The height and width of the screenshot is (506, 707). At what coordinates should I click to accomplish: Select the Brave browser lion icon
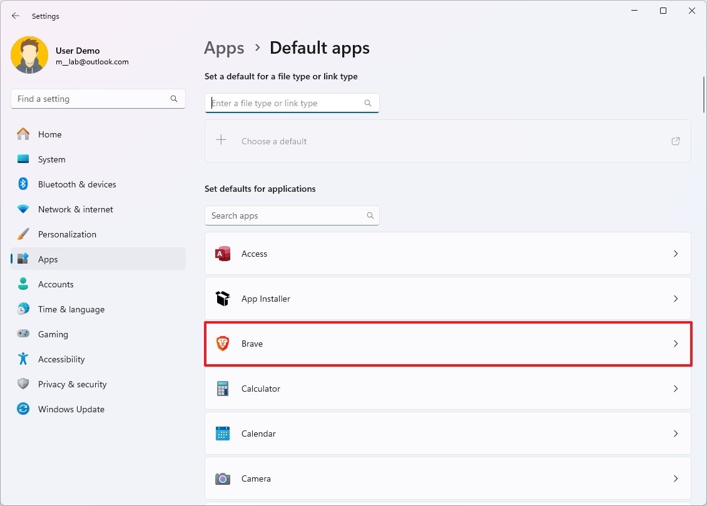(222, 343)
